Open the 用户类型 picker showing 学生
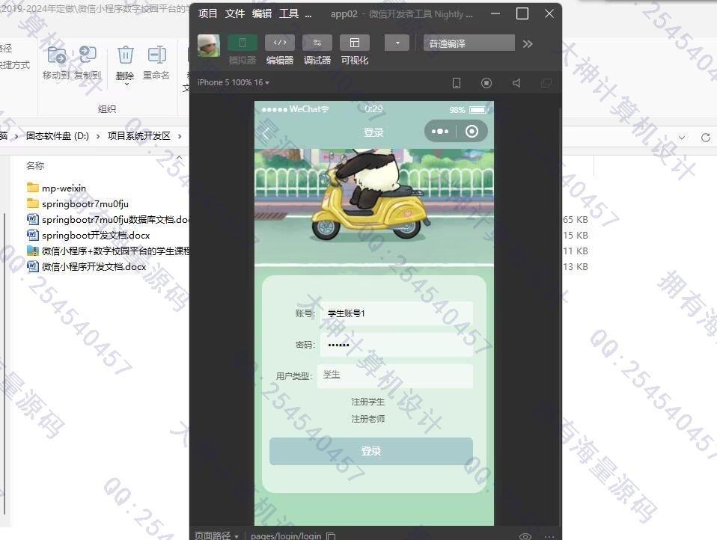Image resolution: width=717 pixels, height=540 pixels. [x=395, y=375]
